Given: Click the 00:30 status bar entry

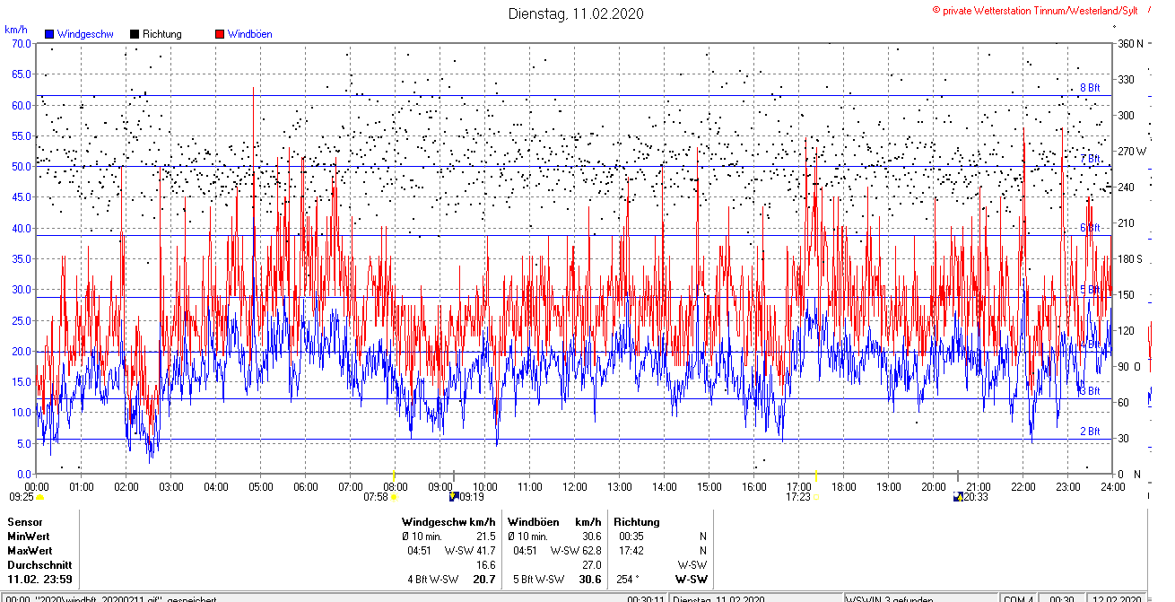Looking at the screenshot, I should (x=1062, y=598).
